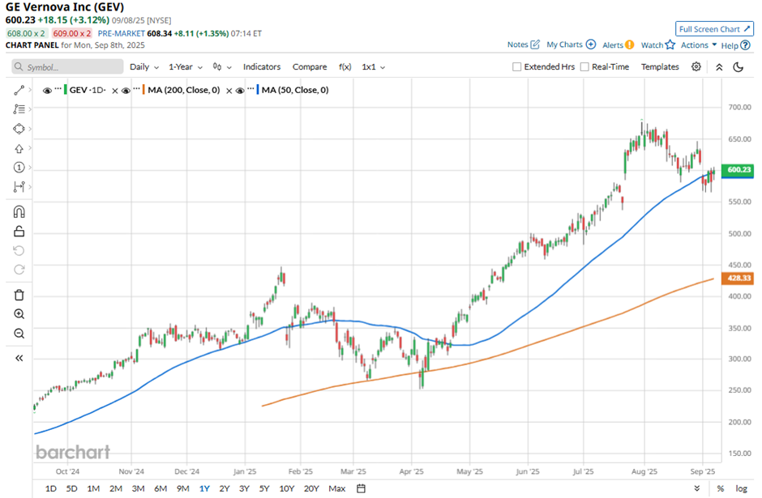The image size is (762, 498).
Task: Open chart settings gear
Action: point(696,67)
